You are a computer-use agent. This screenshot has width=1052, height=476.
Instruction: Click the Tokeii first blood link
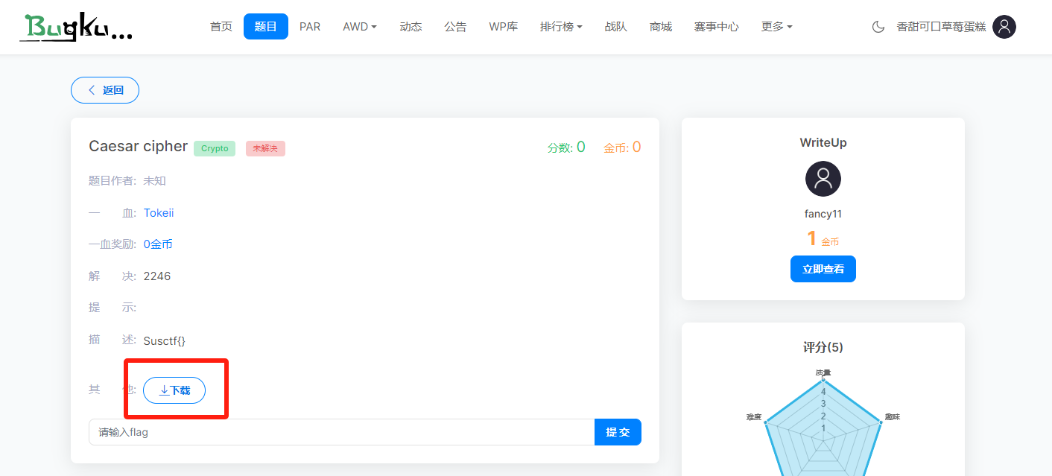[158, 212]
